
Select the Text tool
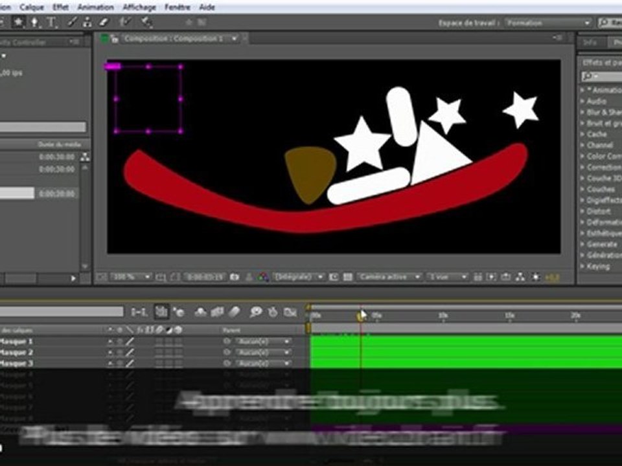click(x=51, y=22)
